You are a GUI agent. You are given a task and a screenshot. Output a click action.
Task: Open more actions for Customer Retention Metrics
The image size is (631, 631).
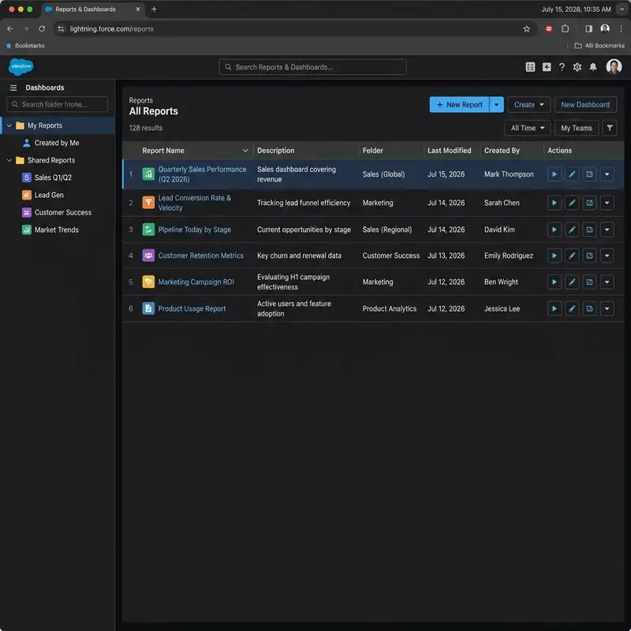click(607, 256)
